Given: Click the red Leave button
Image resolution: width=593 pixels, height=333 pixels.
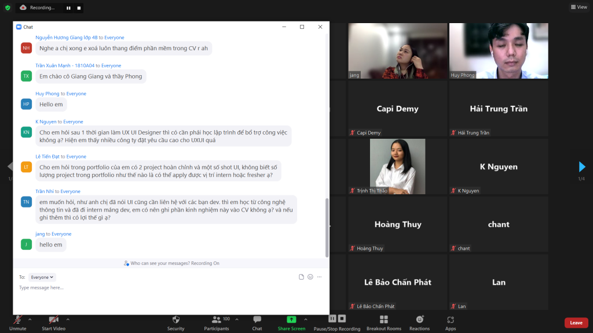Looking at the screenshot, I should point(576,323).
